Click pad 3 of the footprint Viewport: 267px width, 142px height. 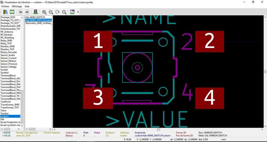pyautogui.click(x=98, y=98)
